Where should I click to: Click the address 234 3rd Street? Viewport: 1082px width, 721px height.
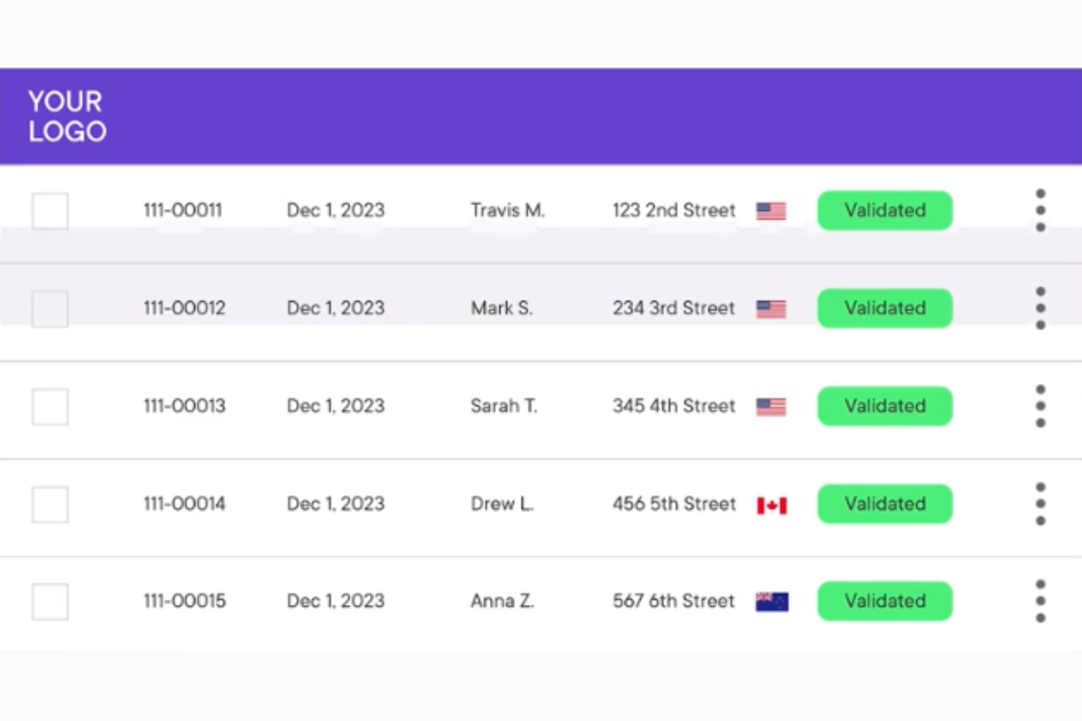click(673, 308)
